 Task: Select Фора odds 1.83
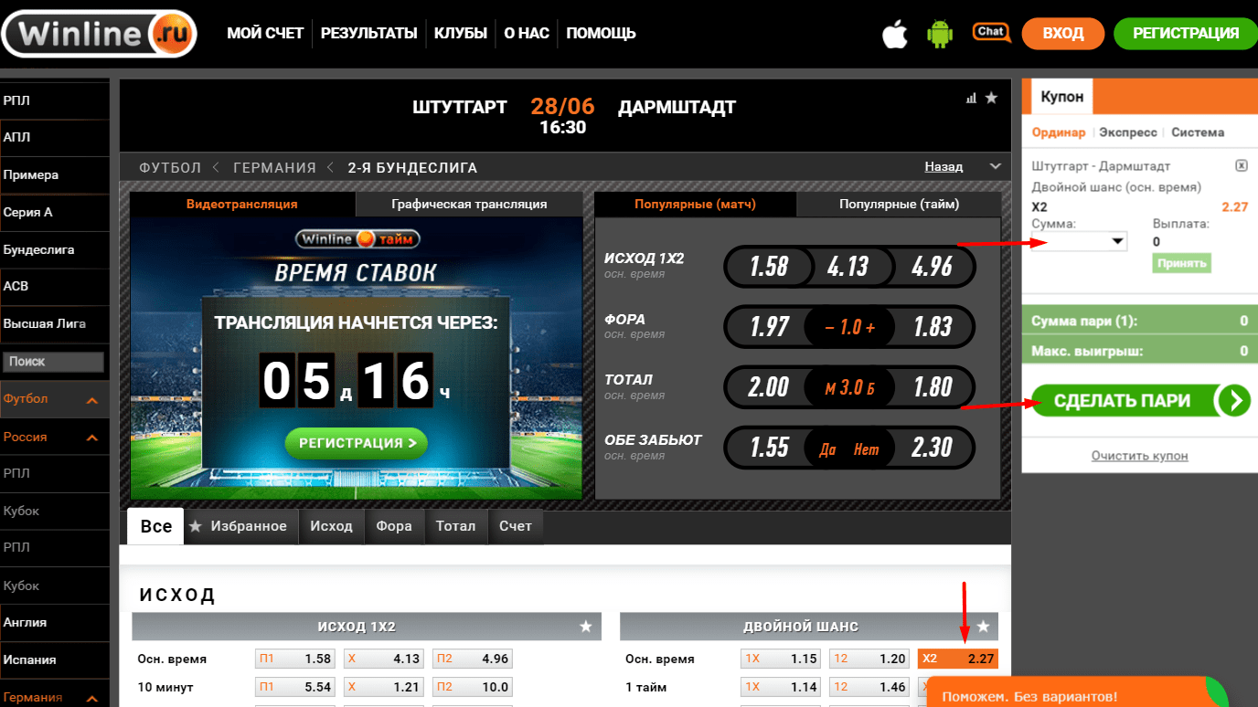point(932,327)
